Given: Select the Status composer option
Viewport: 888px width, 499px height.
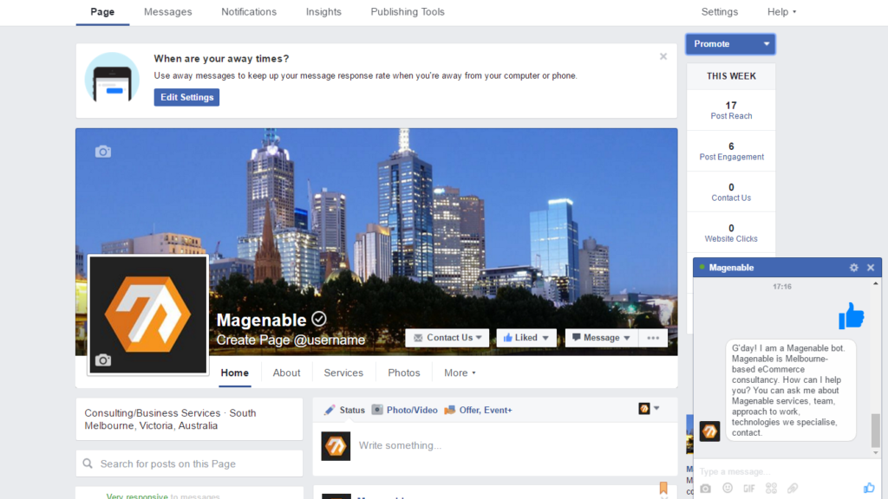Looking at the screenshot, I should tap(344, 410).
